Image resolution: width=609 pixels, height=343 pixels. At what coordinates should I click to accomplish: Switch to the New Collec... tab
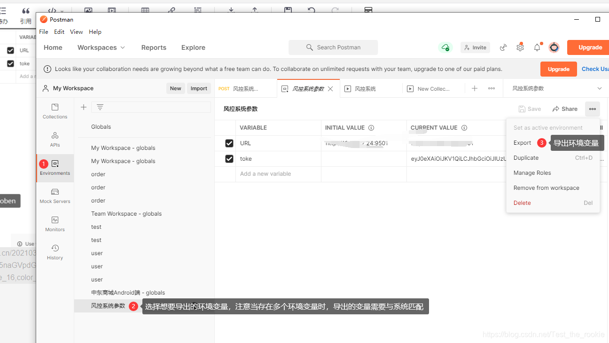pyautogui.click(x=433, y=89)
